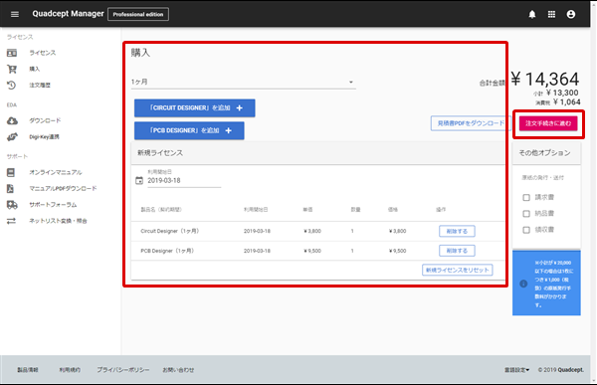Viewport: 597px width, 385px height.
Task: Click the blue info circle icon
Action: tap(523, 284)
